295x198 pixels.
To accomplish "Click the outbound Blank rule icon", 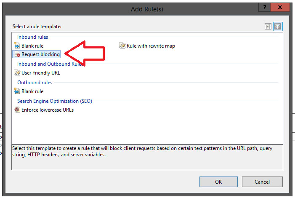I will 17,91.
